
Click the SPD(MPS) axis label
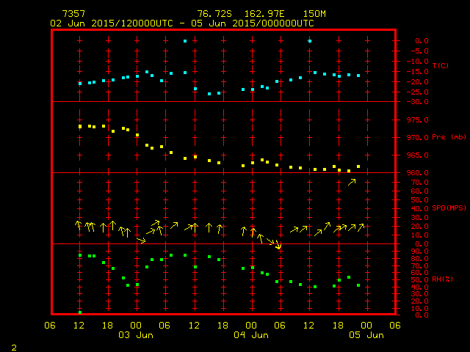[x=446, y=208]
